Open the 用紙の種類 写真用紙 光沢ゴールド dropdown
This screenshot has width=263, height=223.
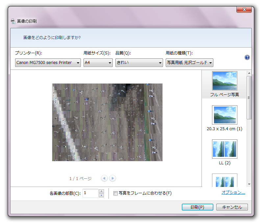[x=190, y=63]
